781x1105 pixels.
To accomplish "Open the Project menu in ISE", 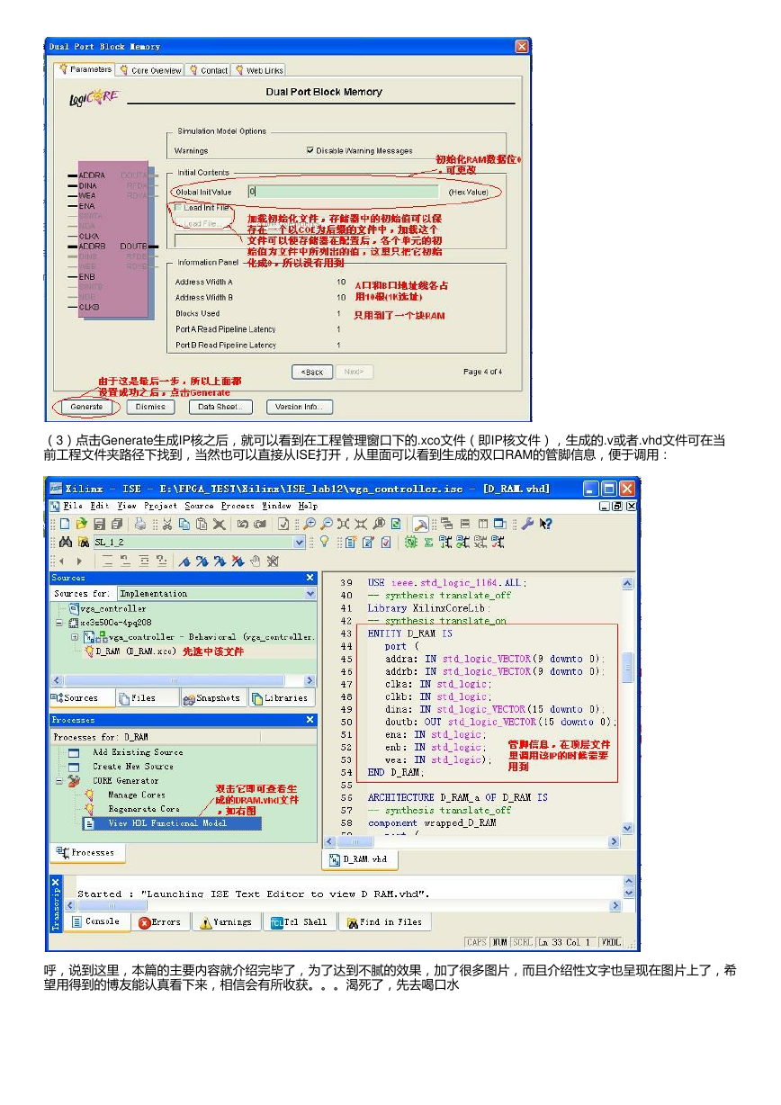I will click(160, 506).
